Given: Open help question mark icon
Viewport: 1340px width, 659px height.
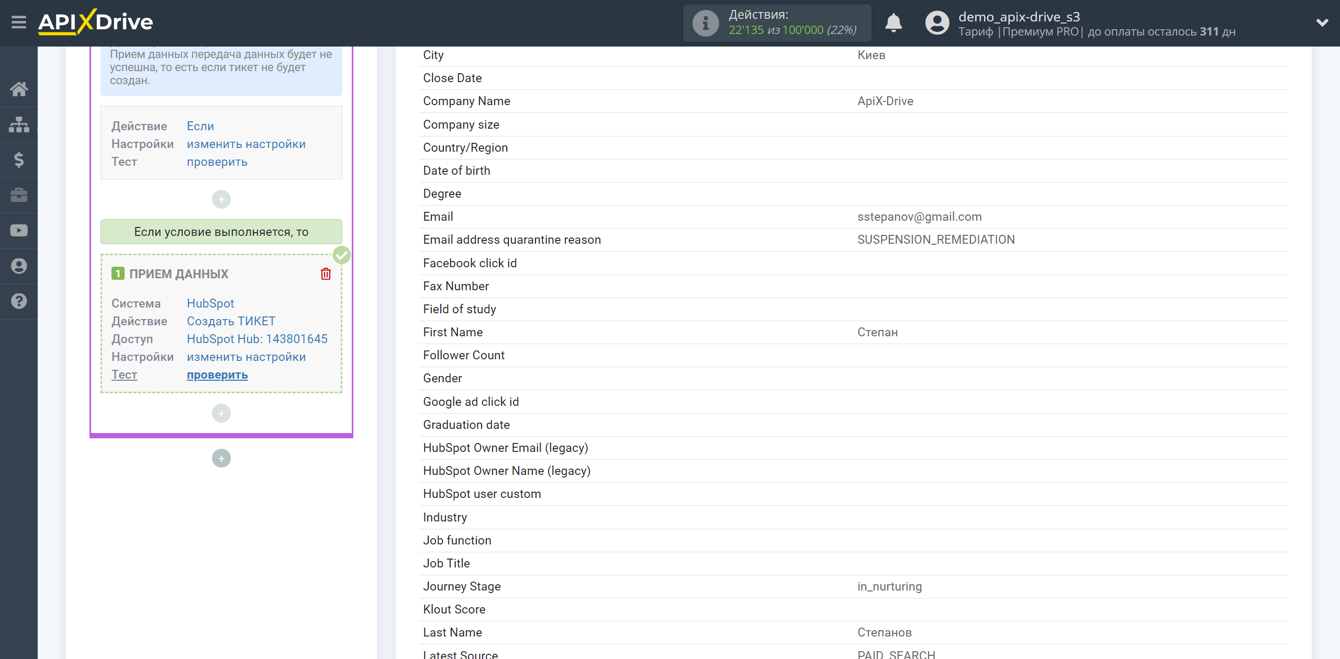Looking at the screenshot, I should pos(19,301).
